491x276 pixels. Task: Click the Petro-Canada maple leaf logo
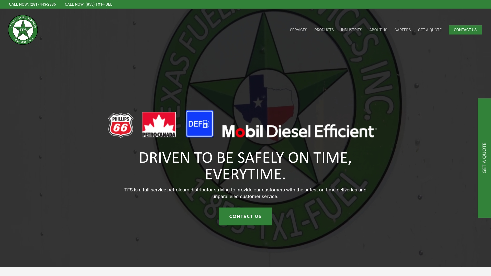[x=159, y=125]
